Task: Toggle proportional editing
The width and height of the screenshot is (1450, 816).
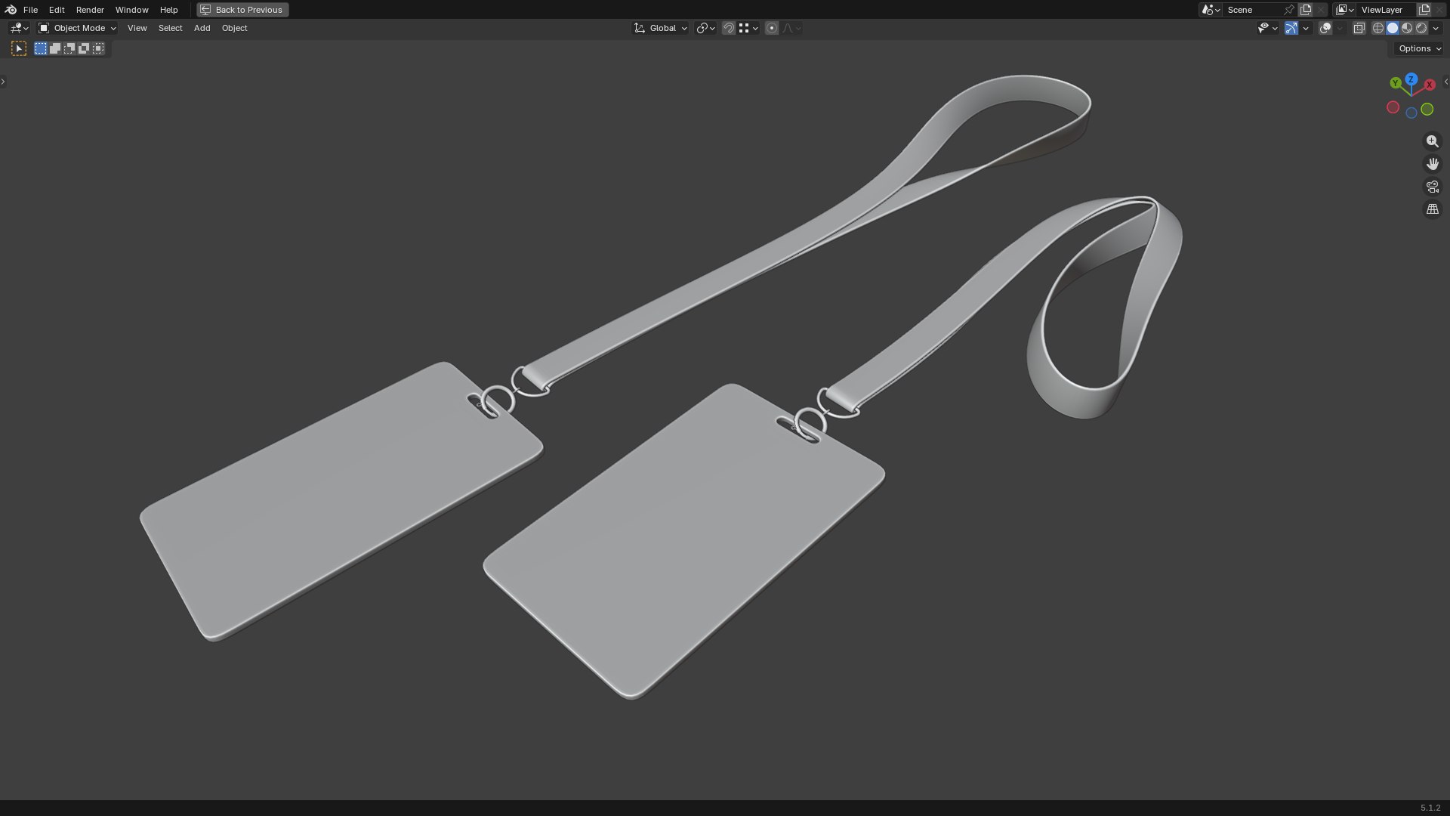Action: pos(771,28)
